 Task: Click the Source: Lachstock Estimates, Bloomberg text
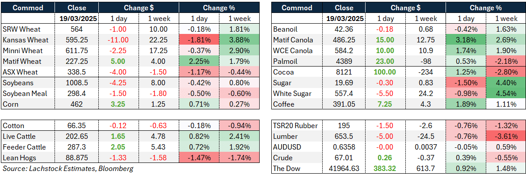click(x=68, y=169)
